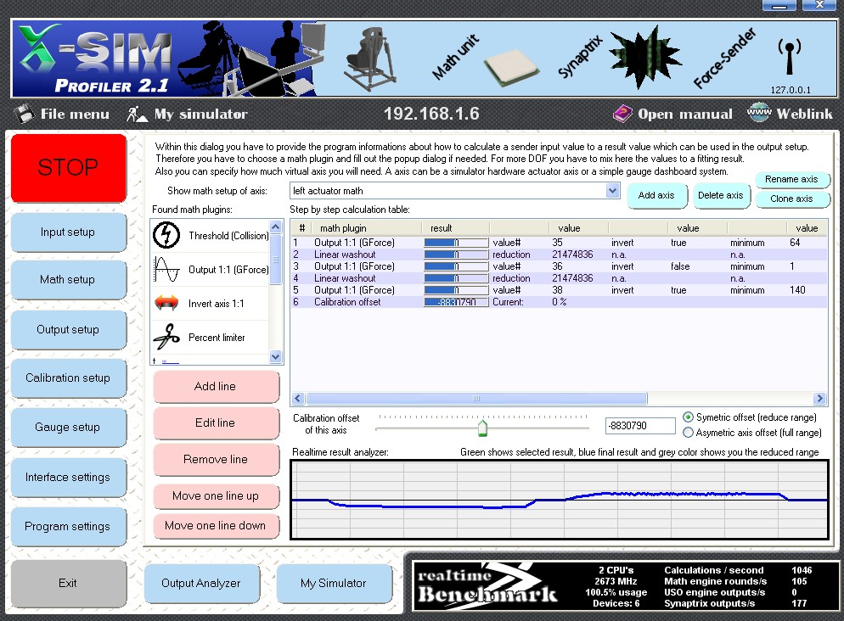Click the red STOP button
844x621 pixels.
pos(69,168)
